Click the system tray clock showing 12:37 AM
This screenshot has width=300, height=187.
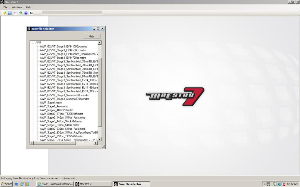[292, 184]
